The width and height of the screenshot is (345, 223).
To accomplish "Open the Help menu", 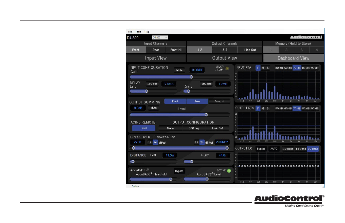I will 147,32.
